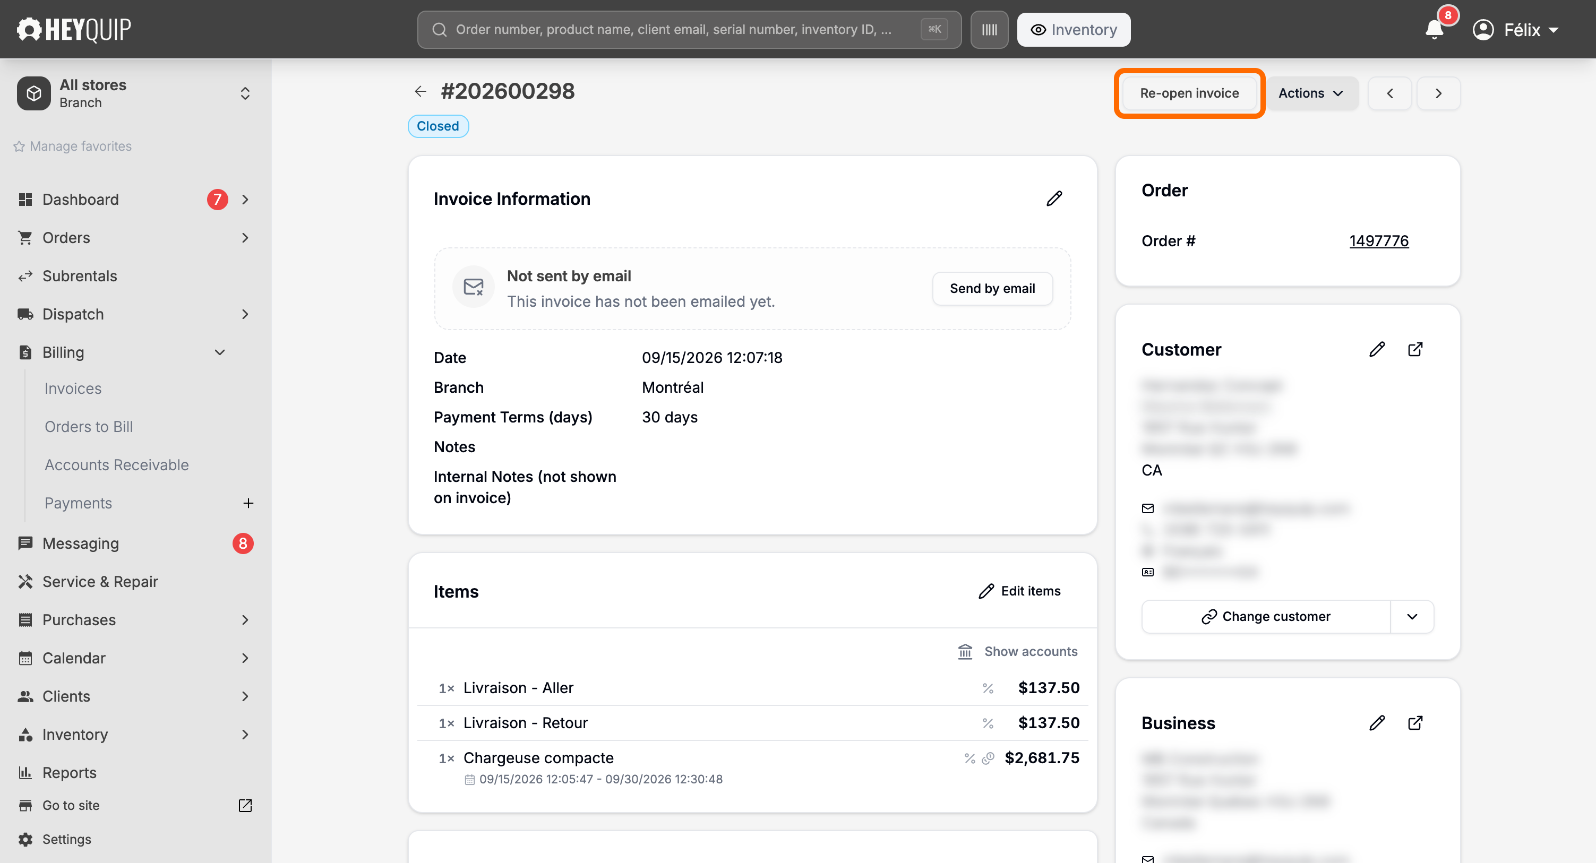The image size is (1596, 863).
Task: Click discount percent icon for Livraison - Aller
Action: (988, 688)
